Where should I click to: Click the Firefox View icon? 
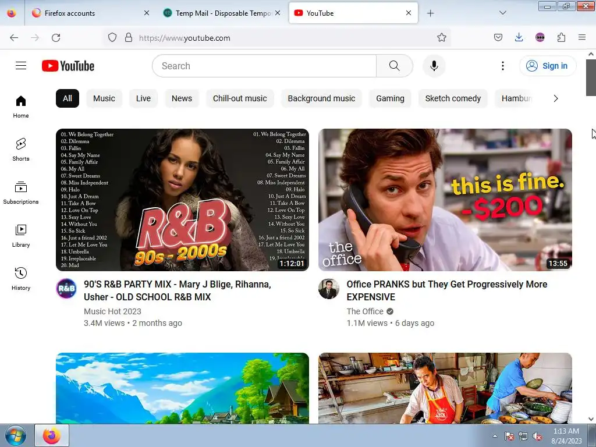pyautogui.click(x=12, y=13)
